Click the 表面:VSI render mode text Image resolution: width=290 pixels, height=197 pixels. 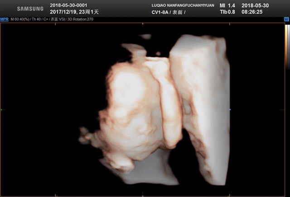(58, 19)
